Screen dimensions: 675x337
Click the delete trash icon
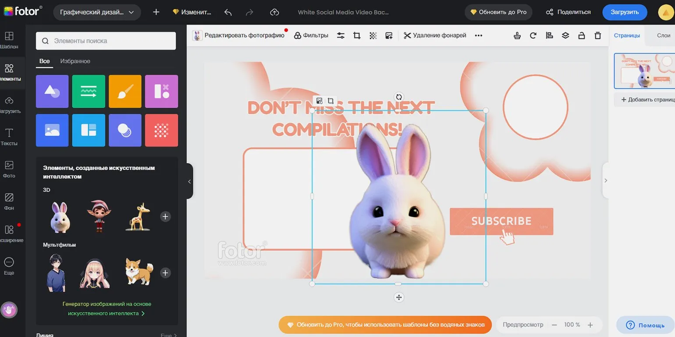click(597, 35)
